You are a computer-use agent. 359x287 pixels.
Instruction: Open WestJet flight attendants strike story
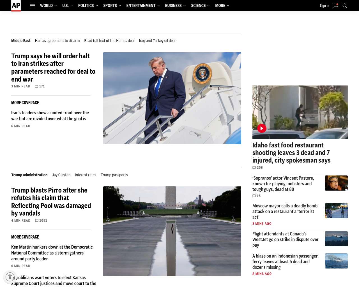coord(286,239)
